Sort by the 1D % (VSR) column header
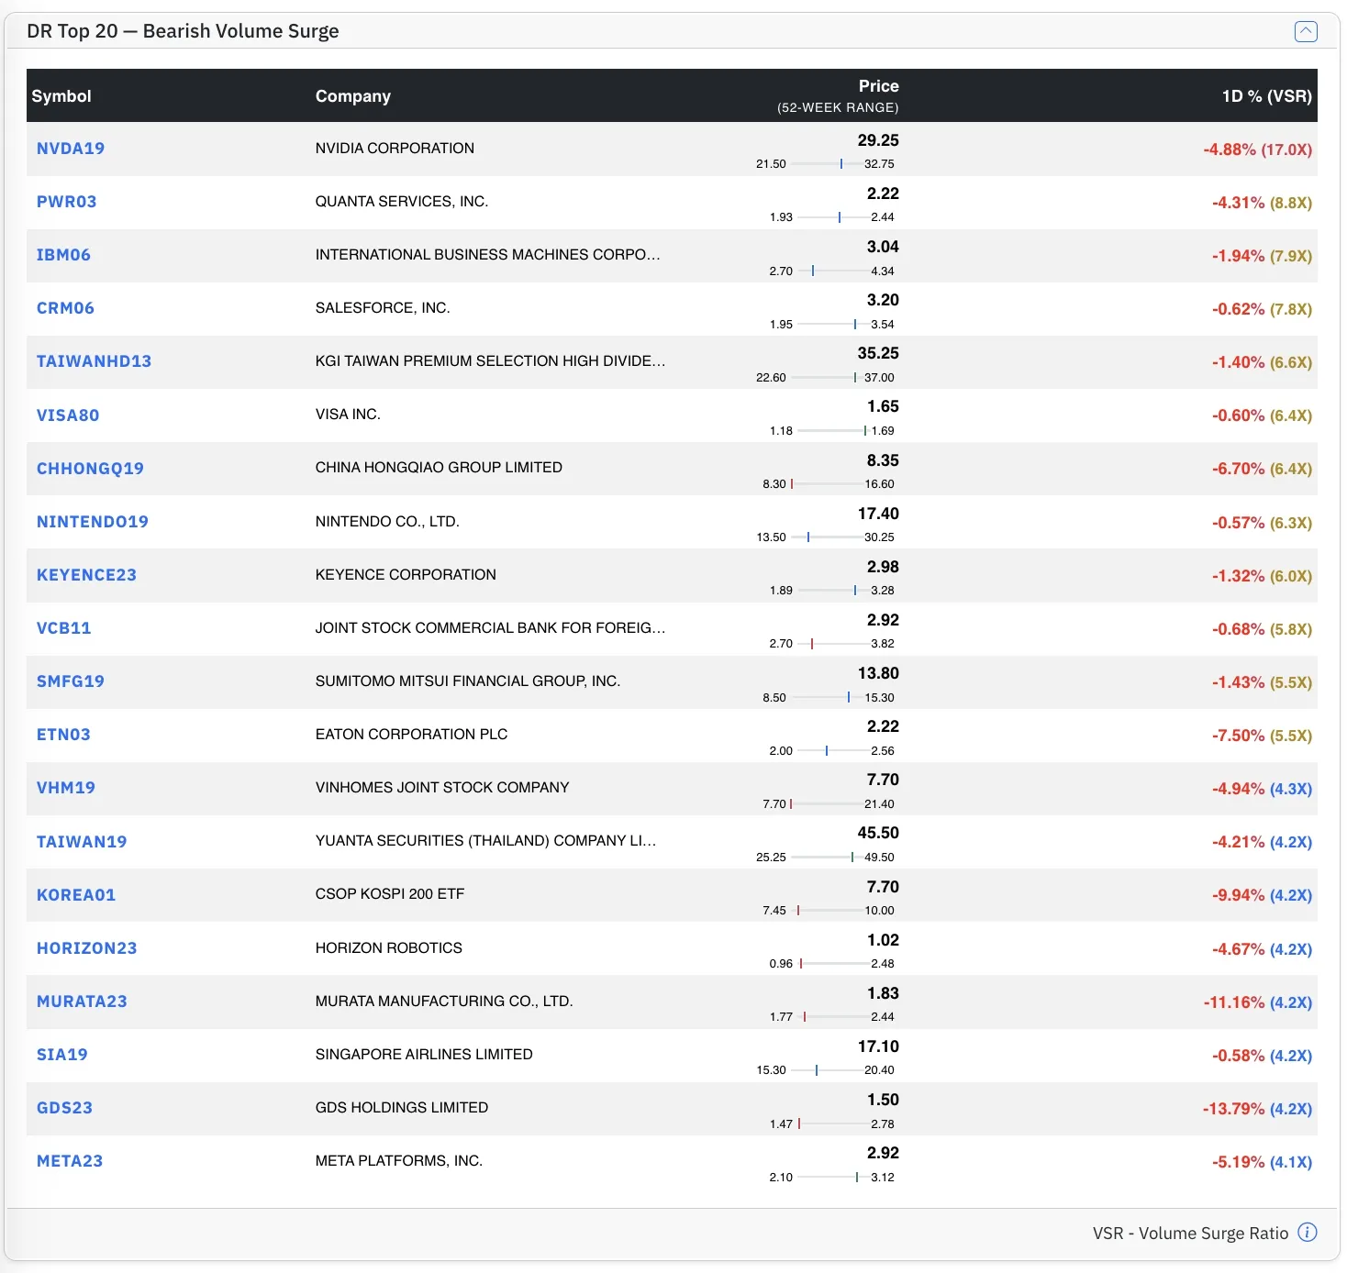1347x1273 pixels. pyautogui.click(x=1266, y=96)
